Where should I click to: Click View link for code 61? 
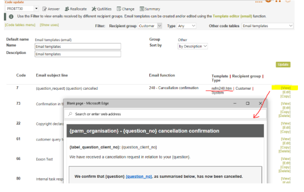coord(286,139)
